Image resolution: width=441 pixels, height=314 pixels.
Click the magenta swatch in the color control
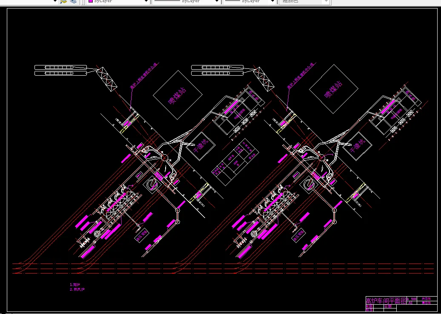pyautogui.click(x=91, y=1)
